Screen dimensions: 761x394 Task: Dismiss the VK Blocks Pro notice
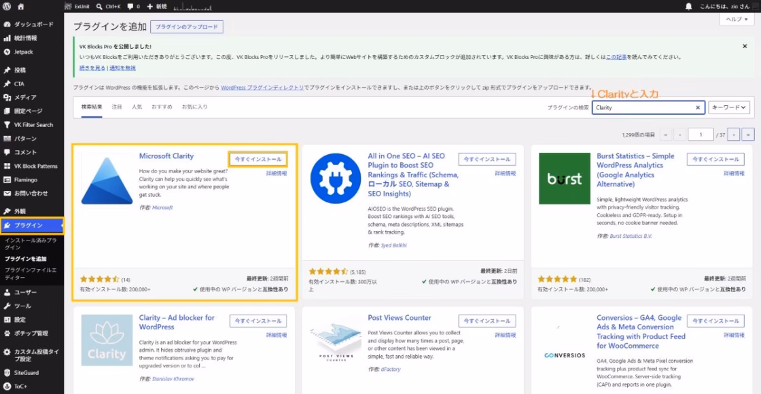pyautogui.click(x=745, y=46)
